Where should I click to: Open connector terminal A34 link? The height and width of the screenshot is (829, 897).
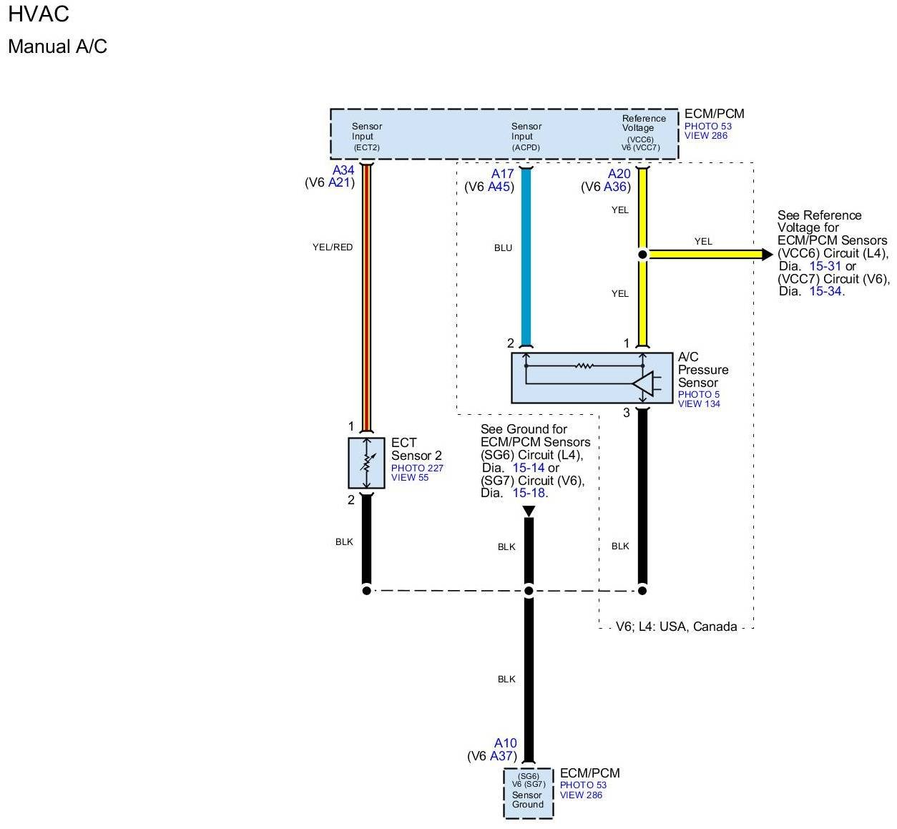click(343, 170)
